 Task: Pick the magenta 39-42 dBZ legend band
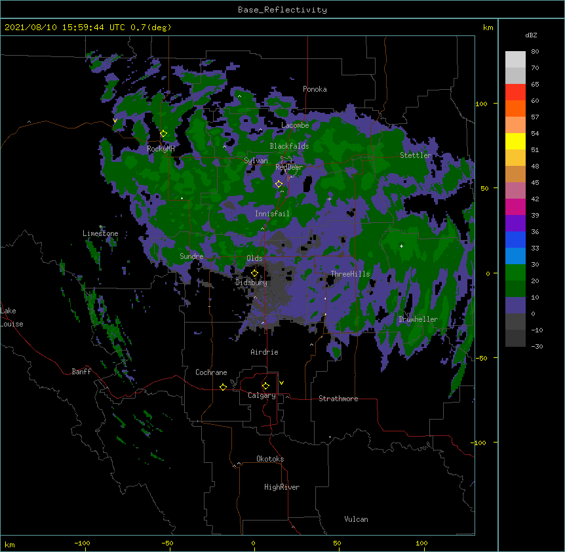click(515, 207)
